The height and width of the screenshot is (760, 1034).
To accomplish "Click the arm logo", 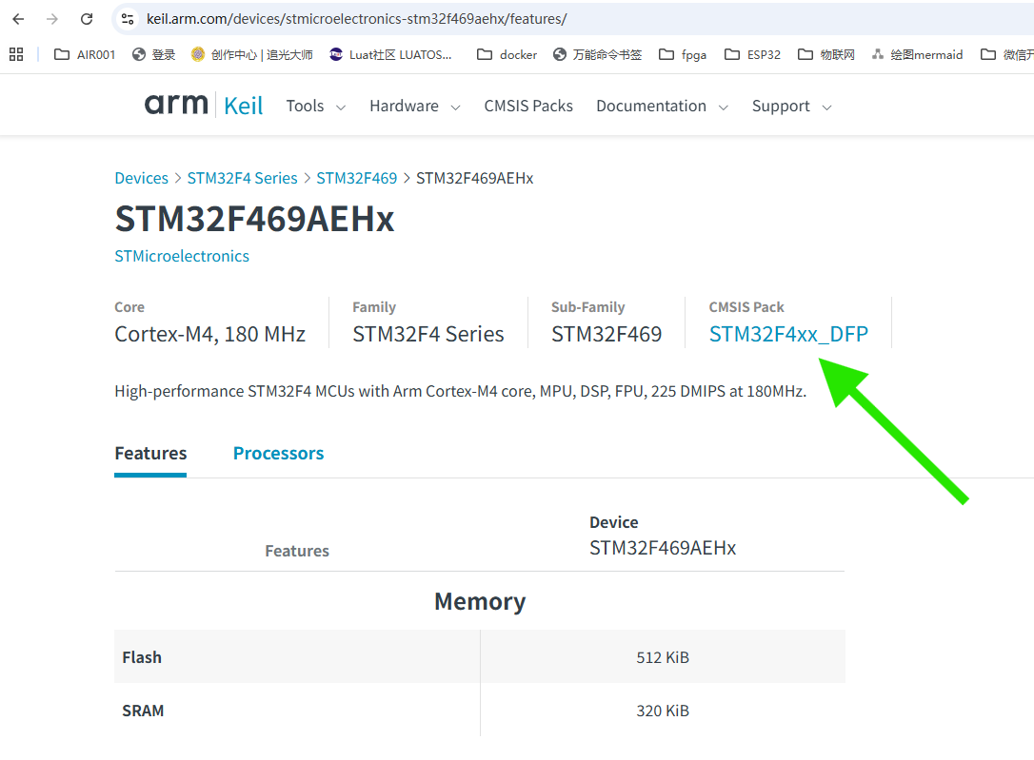I will tap(176, 104).
